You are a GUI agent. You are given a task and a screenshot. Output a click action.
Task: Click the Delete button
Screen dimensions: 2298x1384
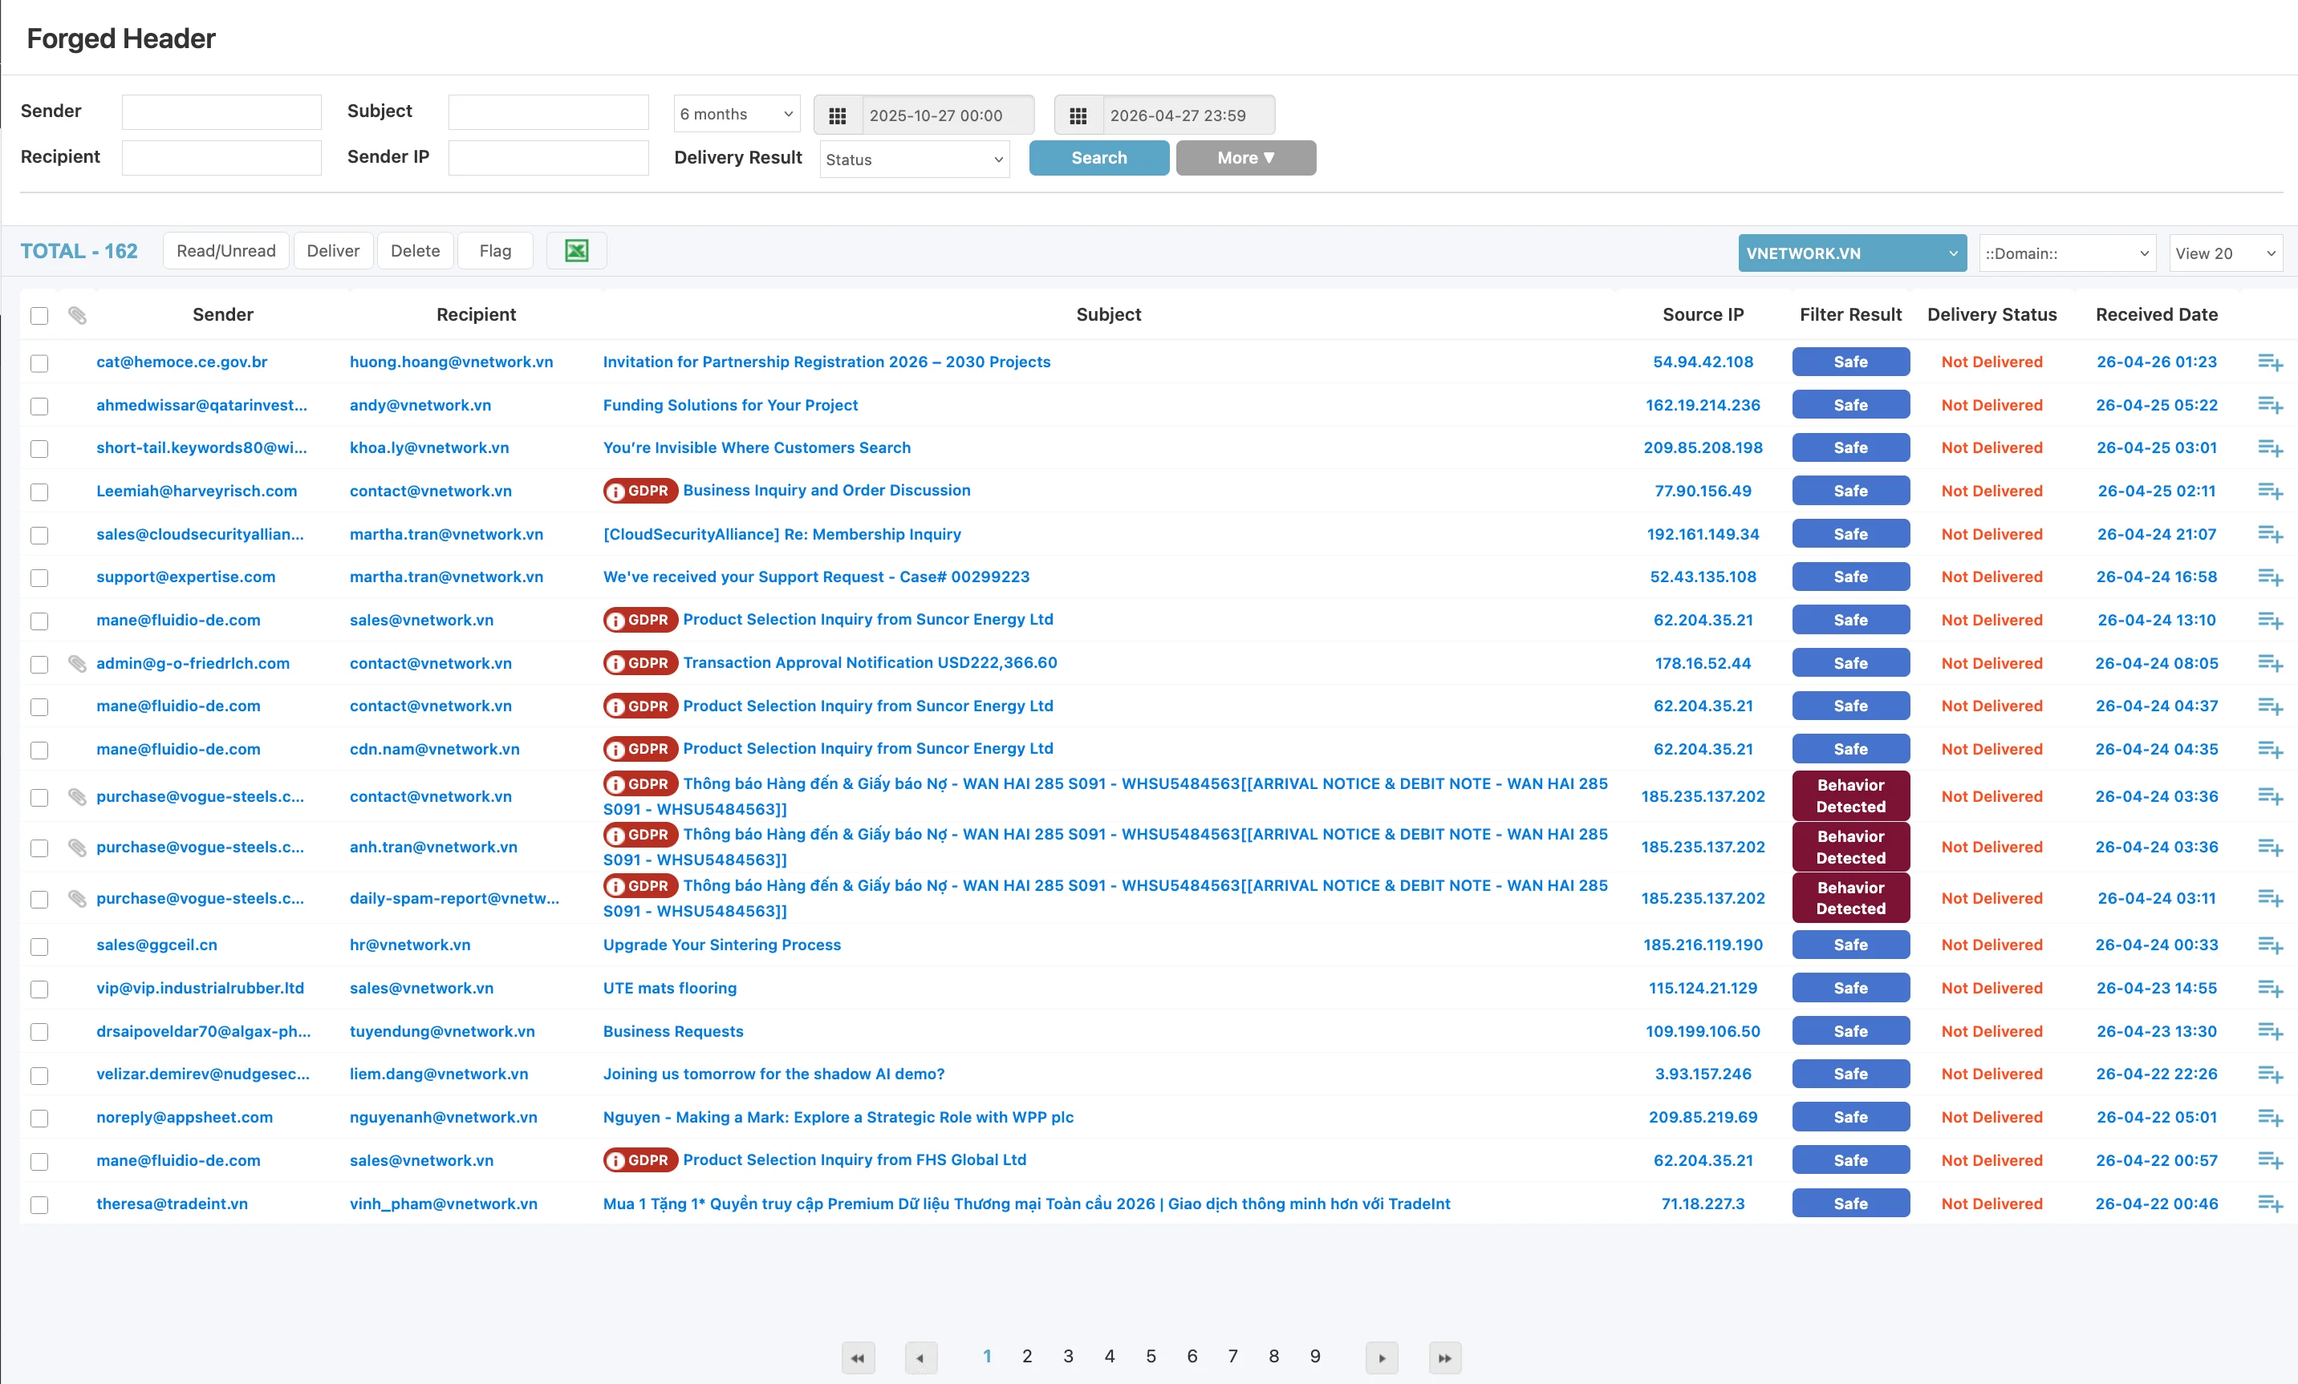click(x=415, y=251)
